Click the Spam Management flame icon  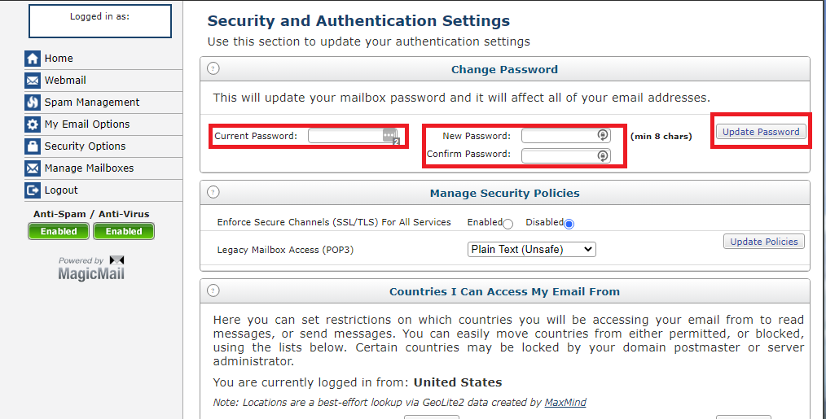[x=33, y=103]
